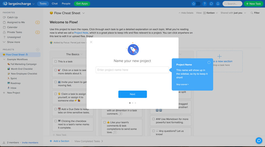Open the Chat tab
265x147 pixels.
tap(55, 3)
